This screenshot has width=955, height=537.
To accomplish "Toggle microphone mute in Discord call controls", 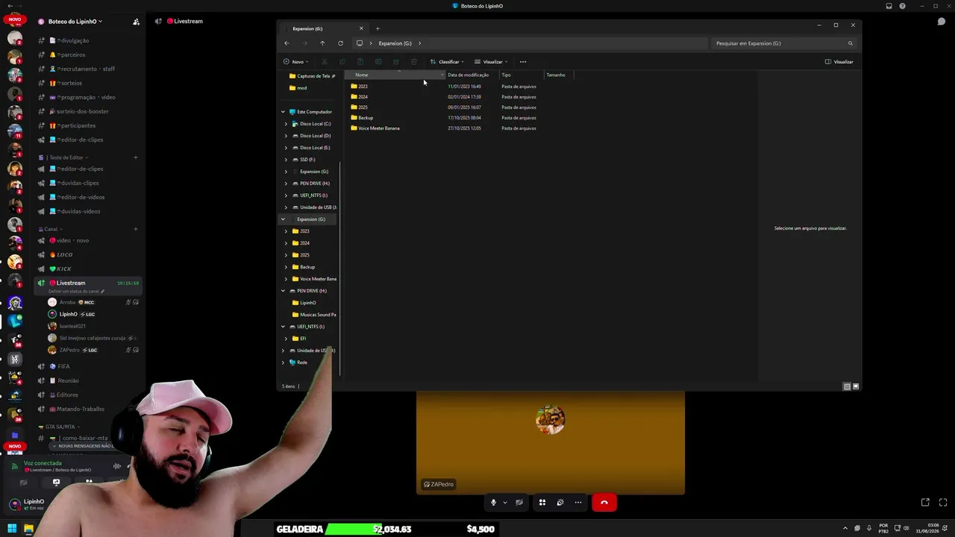I will [493, 503].
